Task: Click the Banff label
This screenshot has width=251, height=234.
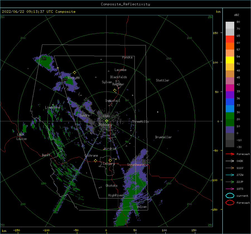Action: click(46, 155)
